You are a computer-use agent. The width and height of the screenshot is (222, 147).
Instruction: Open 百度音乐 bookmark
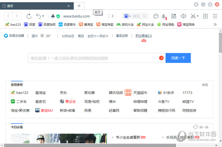point(67,25)
